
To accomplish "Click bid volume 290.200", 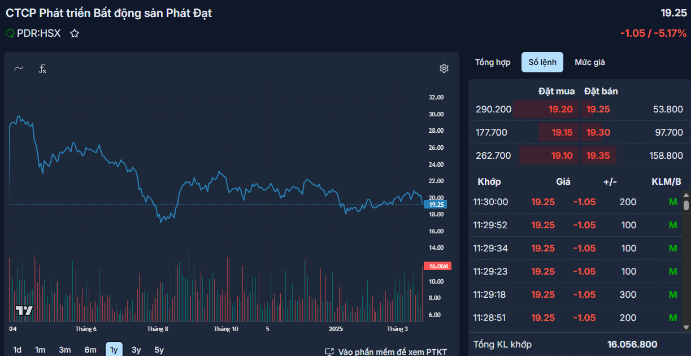I will (x=494, y=109).
